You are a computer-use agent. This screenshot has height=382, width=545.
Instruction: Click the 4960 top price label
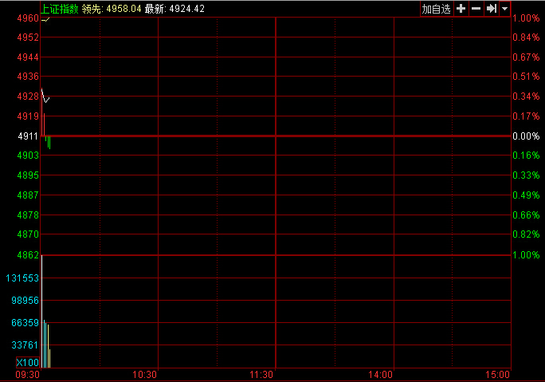pos(27,18)
